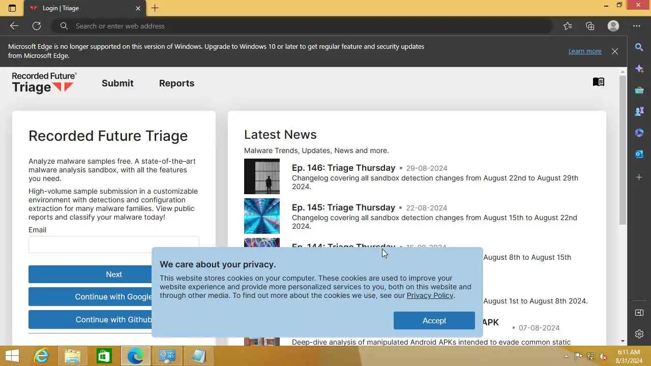Click the Recorded Future Triage logo
Viewport: 651px width, 366px height.
(x=44, y=83)
